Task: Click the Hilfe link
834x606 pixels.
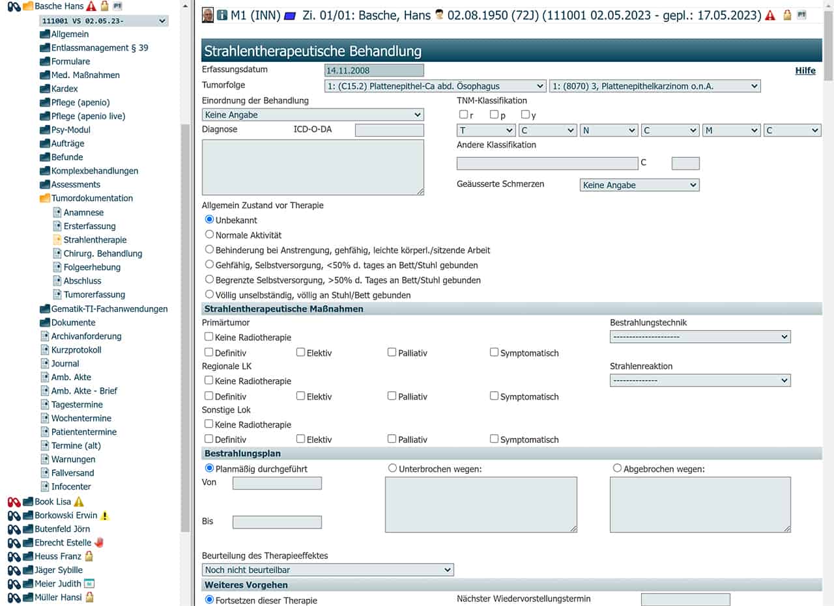Action: tap(805, 70)
